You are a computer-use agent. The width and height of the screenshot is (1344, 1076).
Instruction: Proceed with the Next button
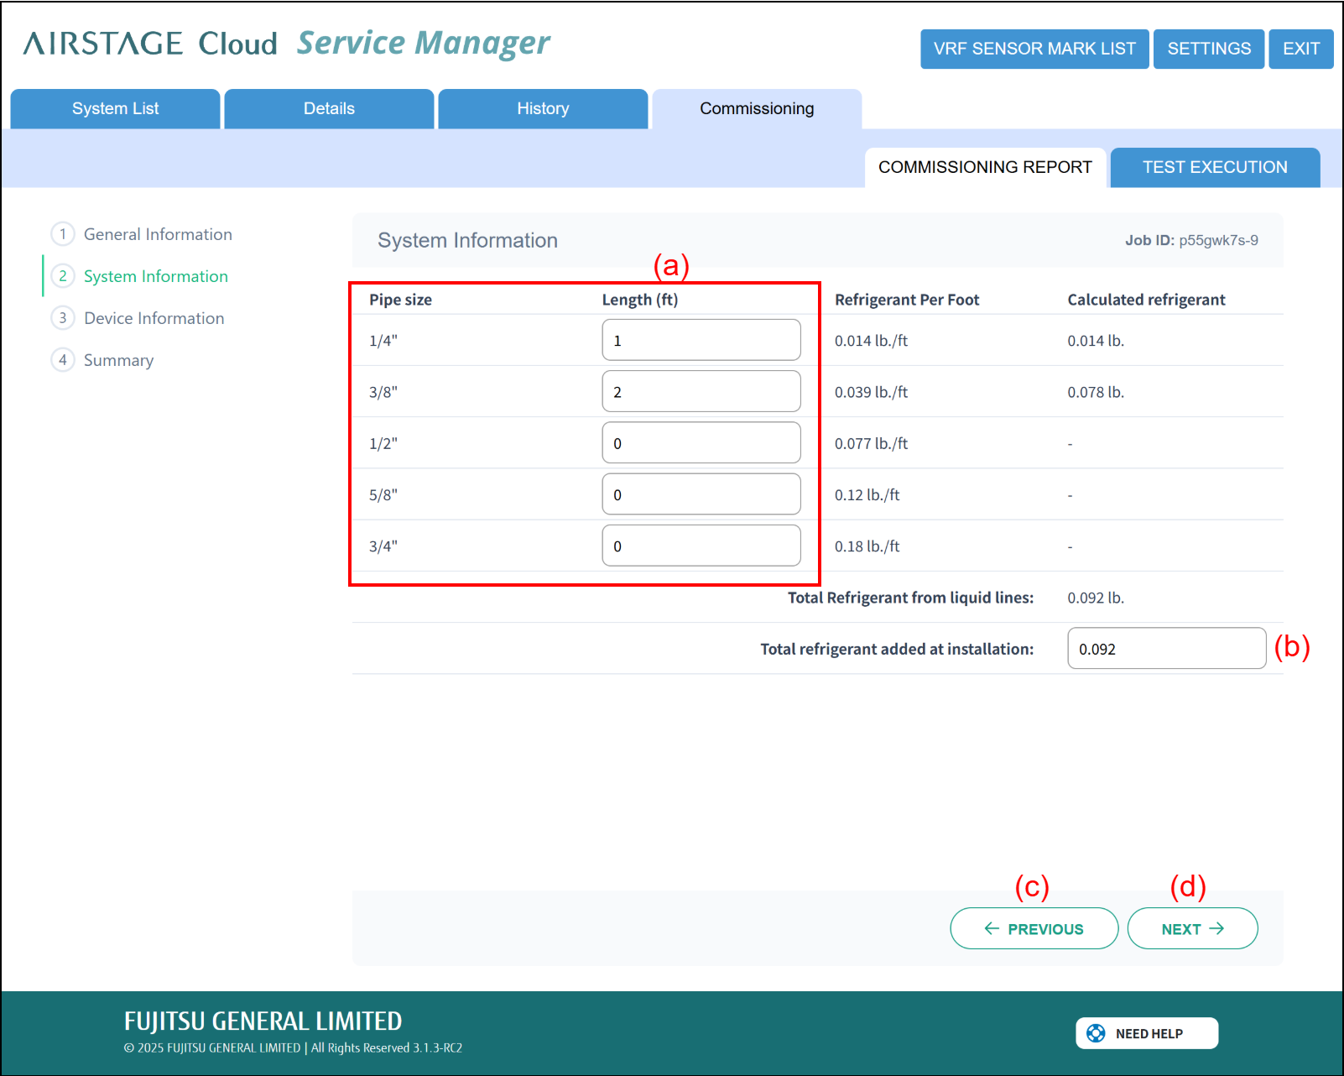[1192, 928]
